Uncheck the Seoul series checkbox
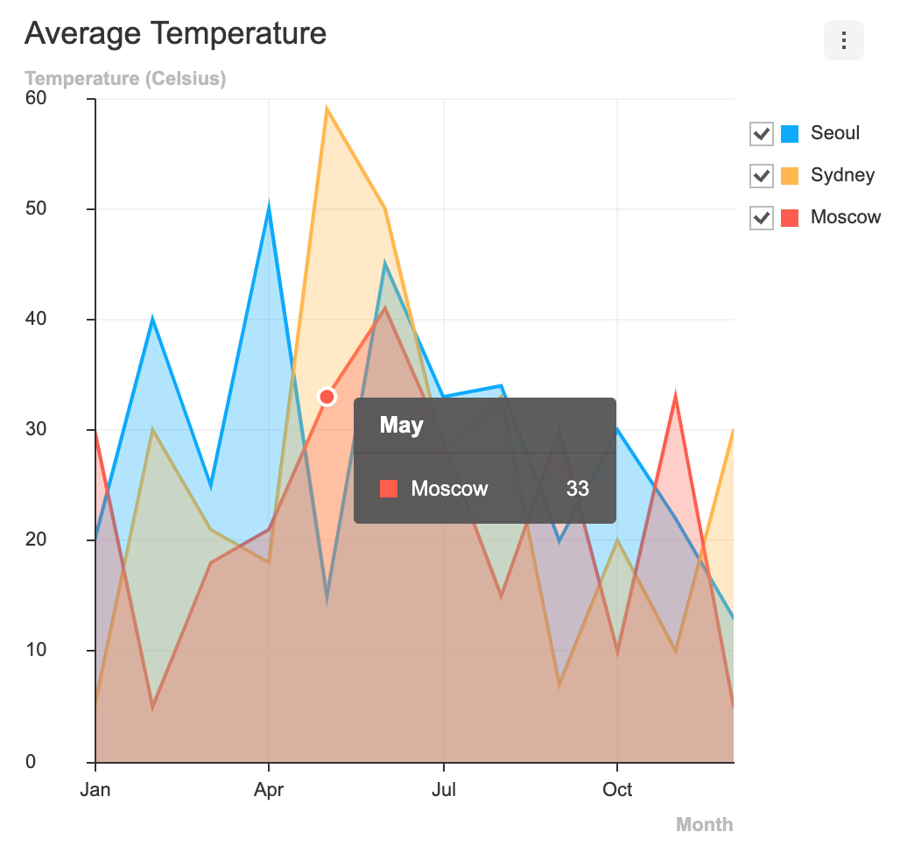Screen dimensions: 900x853 (762, 134)
